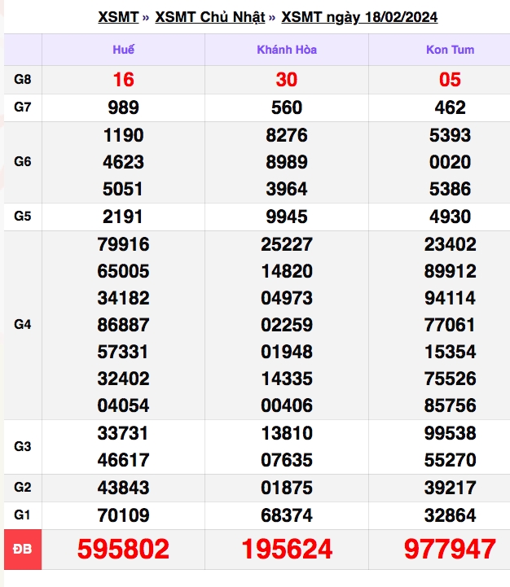The width and height of the screenshot is (510, 587).
Task: Select the Khánh Hòa column header
Action: [x=287, y=50]
